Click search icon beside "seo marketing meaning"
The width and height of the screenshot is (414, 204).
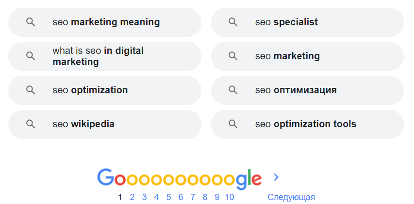click(x=31, y=22)
